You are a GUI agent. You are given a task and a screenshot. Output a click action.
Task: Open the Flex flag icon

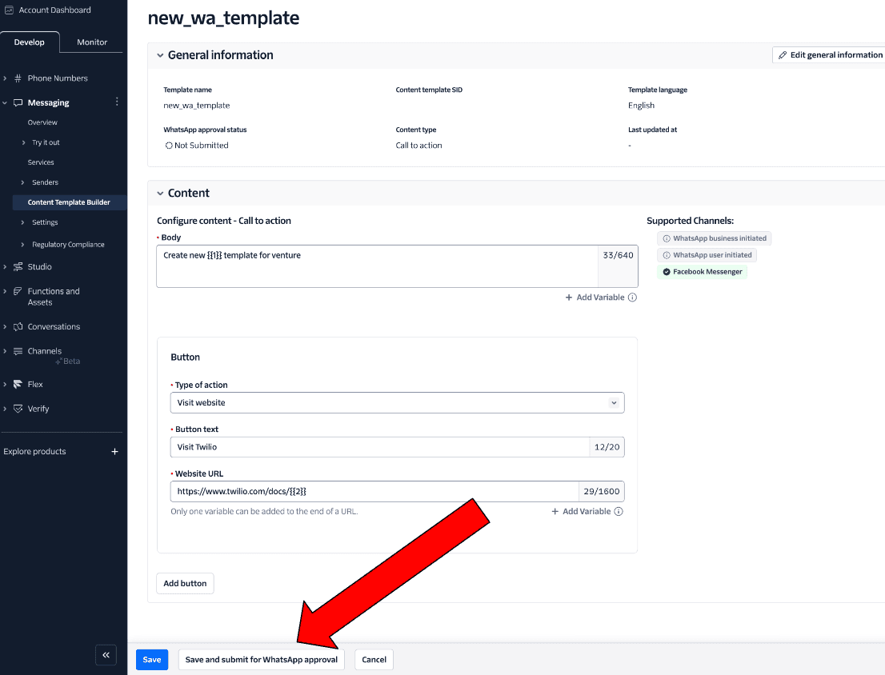[18, 384]
